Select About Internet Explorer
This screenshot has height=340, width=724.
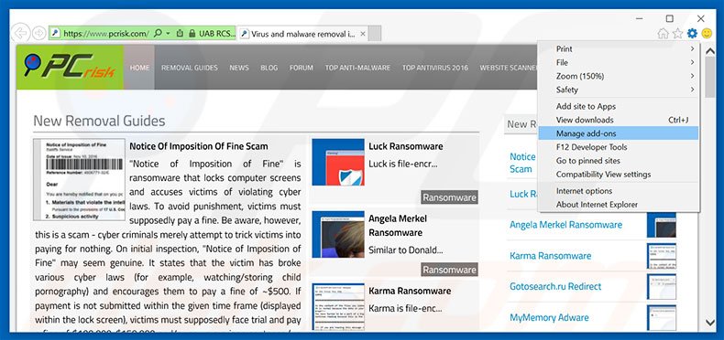619,204
